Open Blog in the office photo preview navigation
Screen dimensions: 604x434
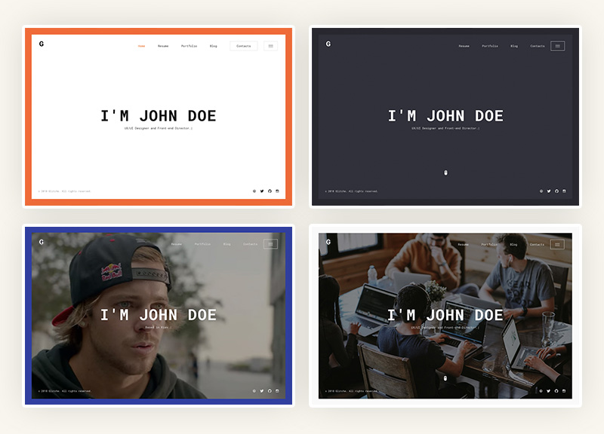tap(514, 244)
